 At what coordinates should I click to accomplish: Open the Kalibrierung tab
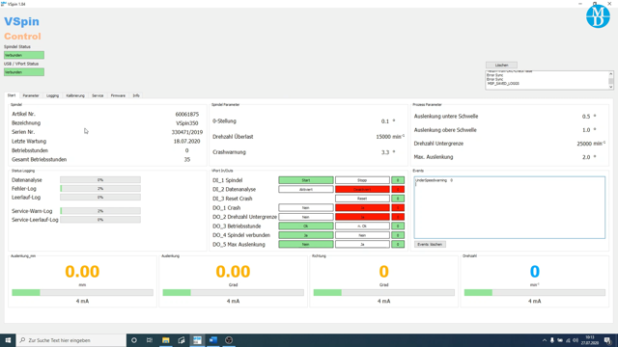75,95
